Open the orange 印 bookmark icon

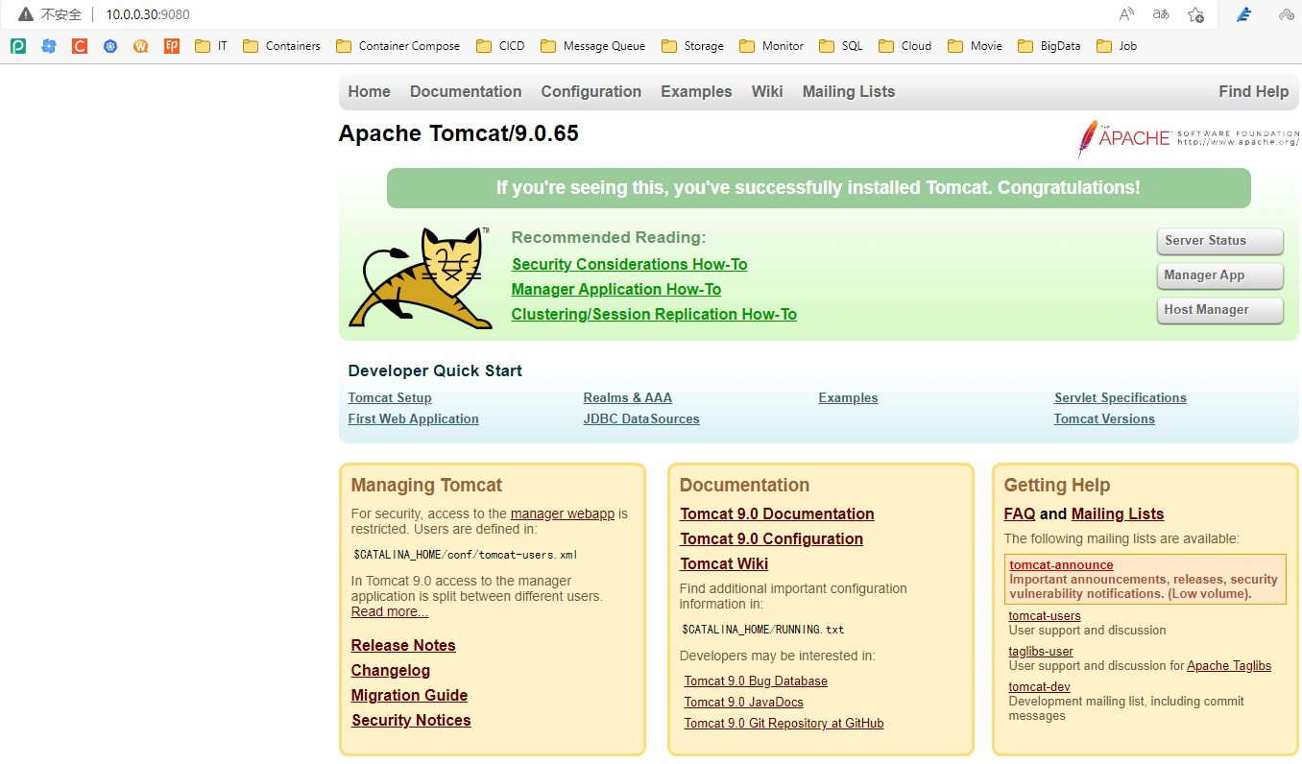point(172,45)
